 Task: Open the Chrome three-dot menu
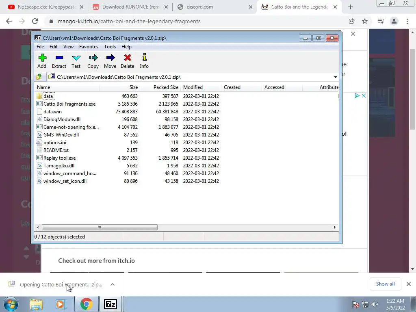pyautogui.click(x=407, y=21)
